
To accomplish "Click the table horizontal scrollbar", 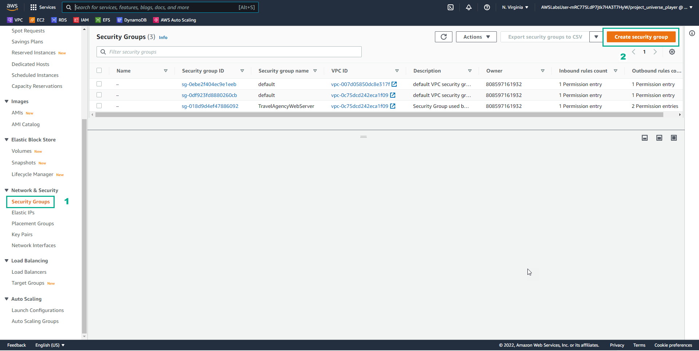I will click(379, 114).
